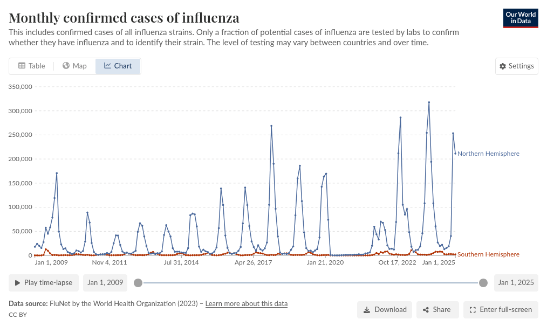This screenshot has width=547, height=326.
Task: Click the download arrow icon
Action: coord(367,310)
